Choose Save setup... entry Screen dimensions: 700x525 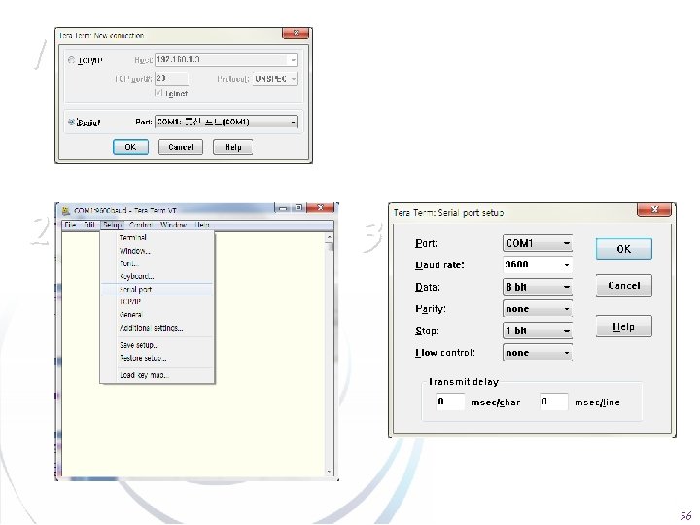pos(157,345)
